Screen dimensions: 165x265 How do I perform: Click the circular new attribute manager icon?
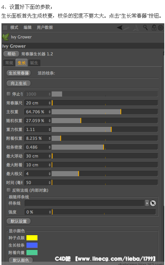tap(161, 28)
